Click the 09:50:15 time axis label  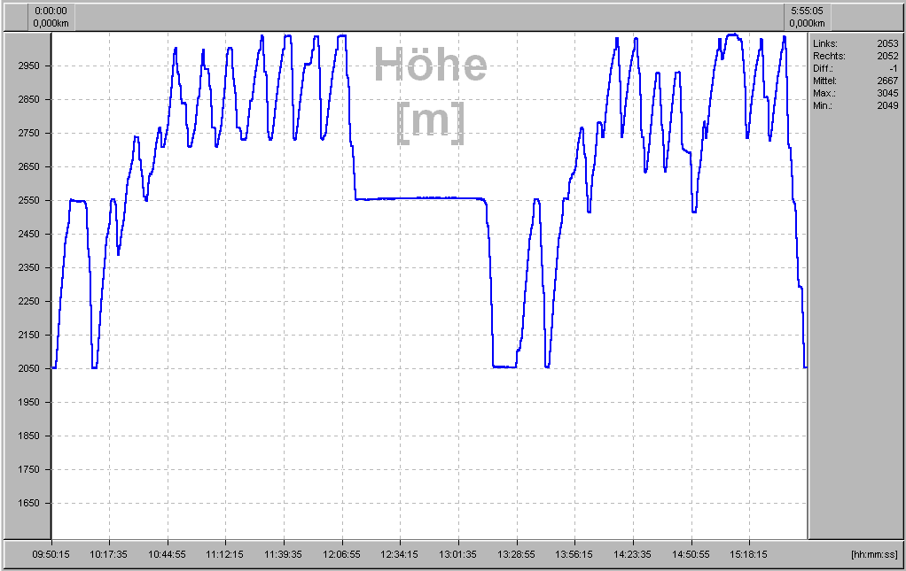(52, 554)
